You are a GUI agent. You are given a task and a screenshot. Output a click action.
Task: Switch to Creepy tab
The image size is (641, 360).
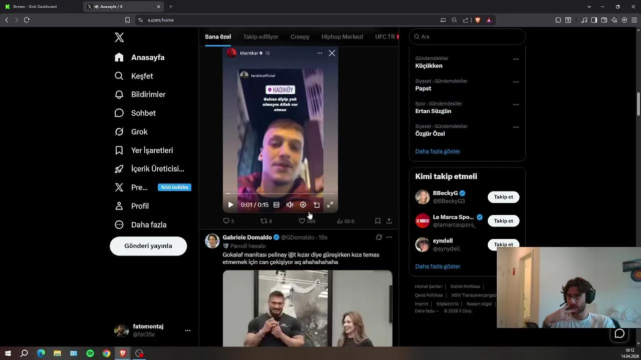tap(300, 37)
